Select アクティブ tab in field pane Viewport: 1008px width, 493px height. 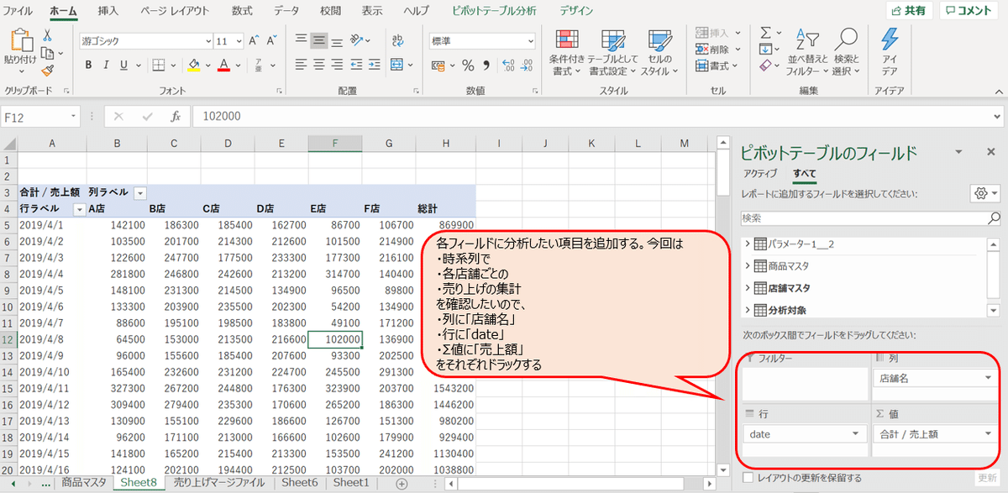click(760, 174)
